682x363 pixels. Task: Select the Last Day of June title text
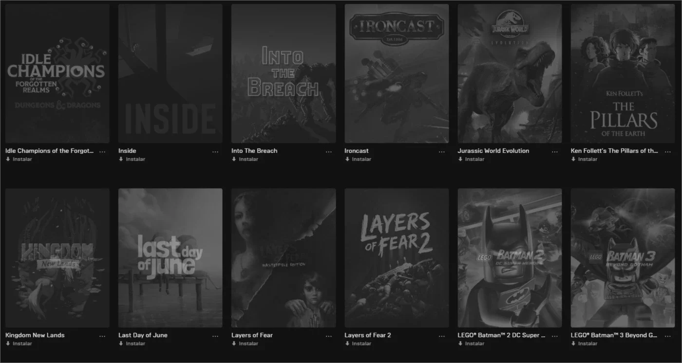(143, 335)
